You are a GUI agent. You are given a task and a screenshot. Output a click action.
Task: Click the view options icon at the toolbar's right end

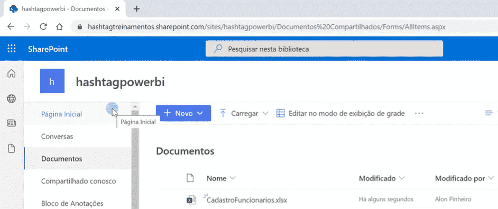pos(489,113)
